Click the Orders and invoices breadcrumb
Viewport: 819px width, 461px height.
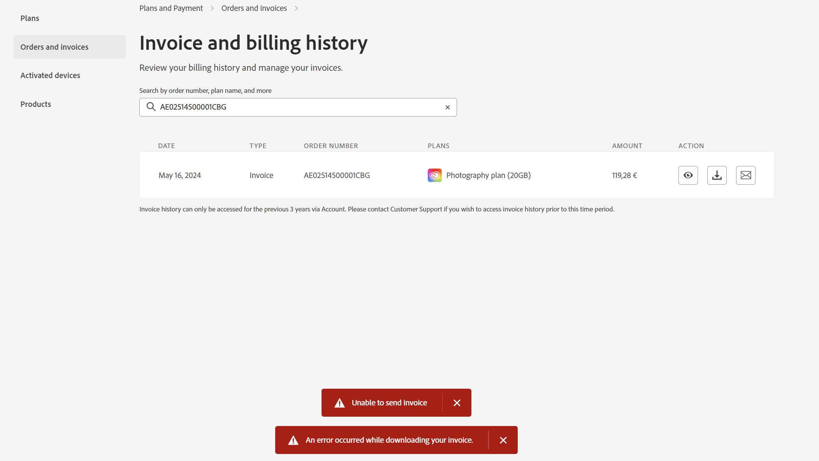(x=254, y=8)
